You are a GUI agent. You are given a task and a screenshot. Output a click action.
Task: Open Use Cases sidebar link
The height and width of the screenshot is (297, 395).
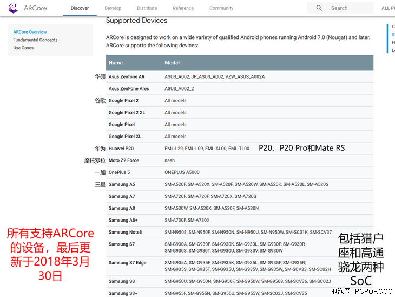point(23,48)
